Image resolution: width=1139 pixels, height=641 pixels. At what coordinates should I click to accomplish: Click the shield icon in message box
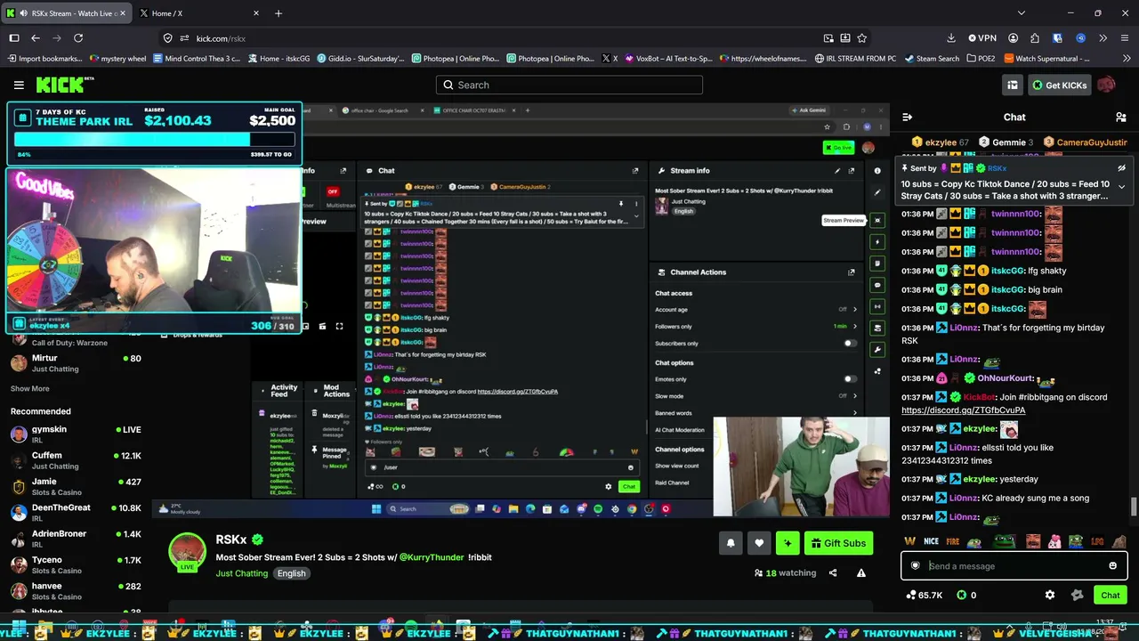click(x=915, y=565)
